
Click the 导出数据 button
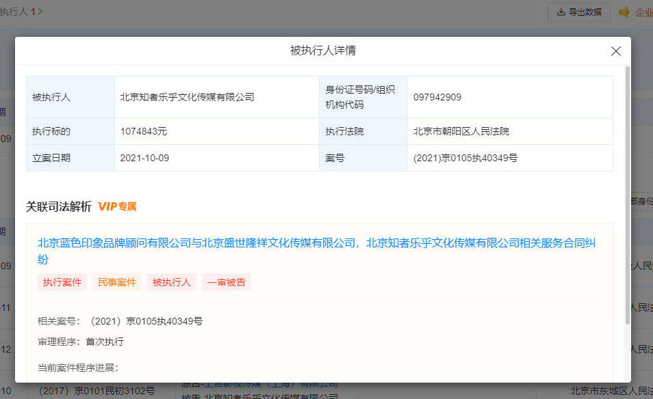click(579, 12)
